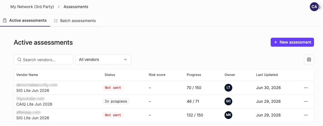Click the GC owner avatar
The height and width of the screenshot is (126, 323).
coord(228,101)
